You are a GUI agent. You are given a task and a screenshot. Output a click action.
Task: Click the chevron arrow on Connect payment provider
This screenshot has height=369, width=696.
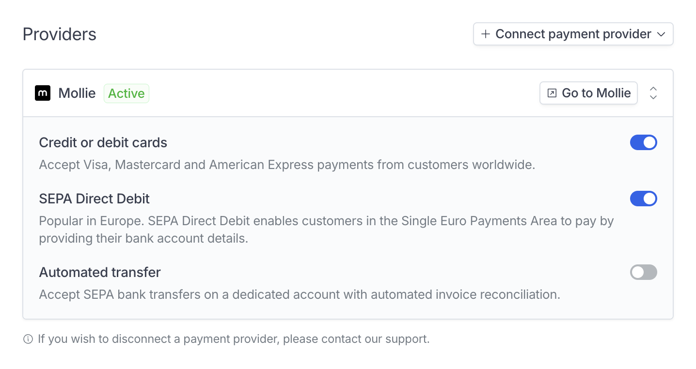click(661, 34)
